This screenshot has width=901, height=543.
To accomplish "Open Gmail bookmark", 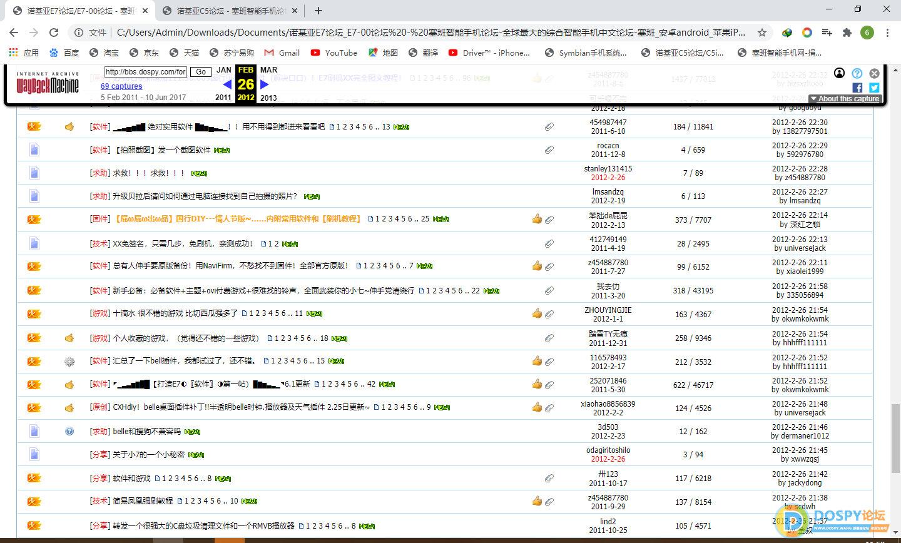I will coord(282,53).
